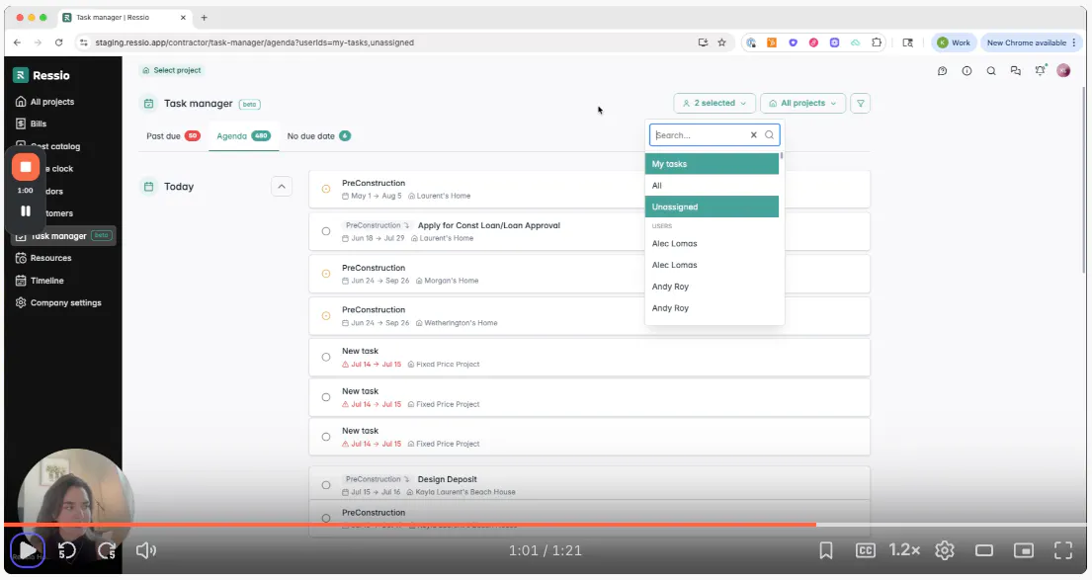Open the help chat icon
1092x580 pixels.
(942, 71)
